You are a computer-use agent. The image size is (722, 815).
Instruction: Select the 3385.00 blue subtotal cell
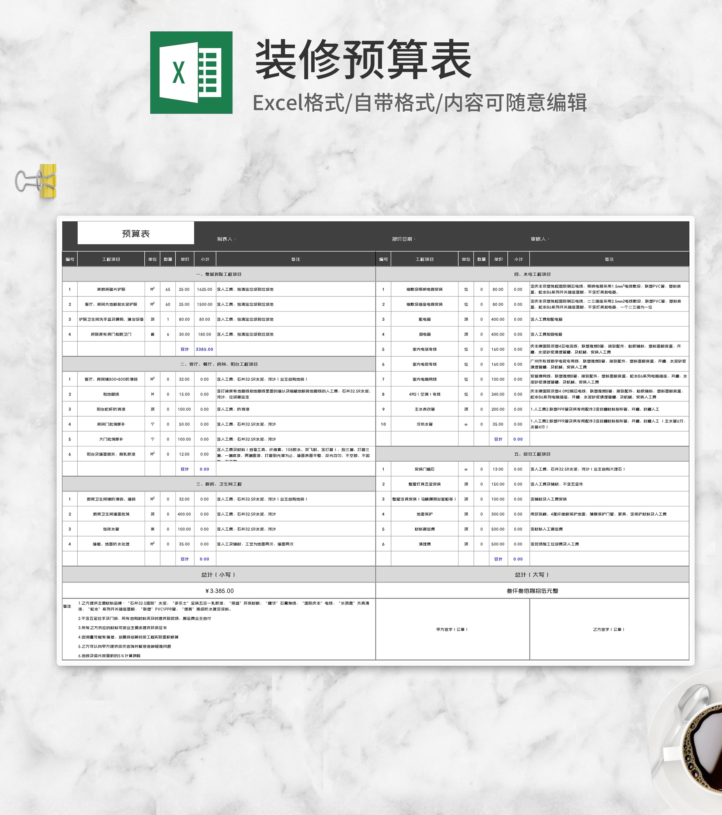(x=205, y=349)
